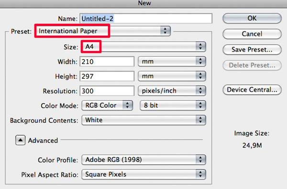
Task: Focus the Name input field
Action: coord(146,19)
